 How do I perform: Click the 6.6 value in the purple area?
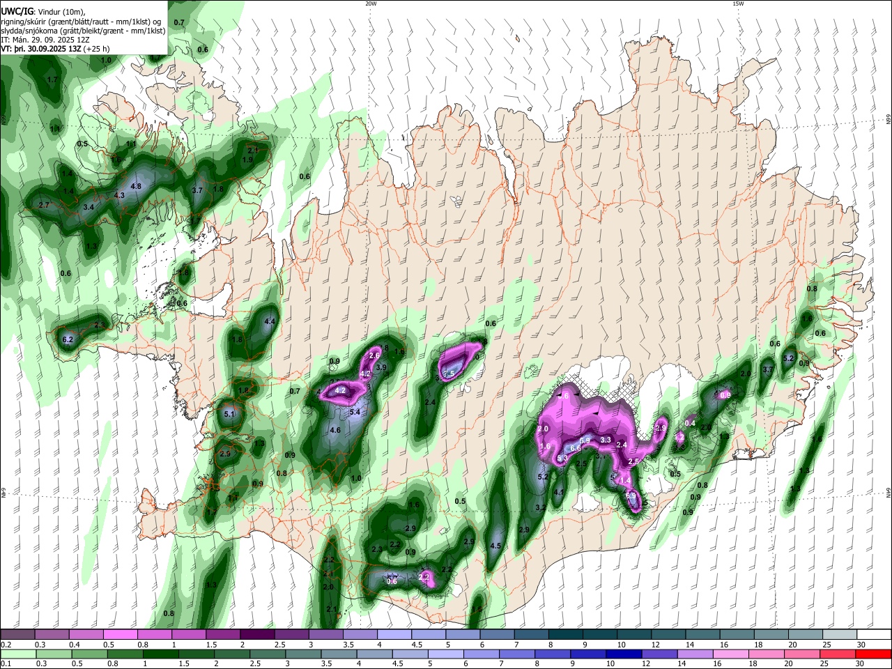576,449
